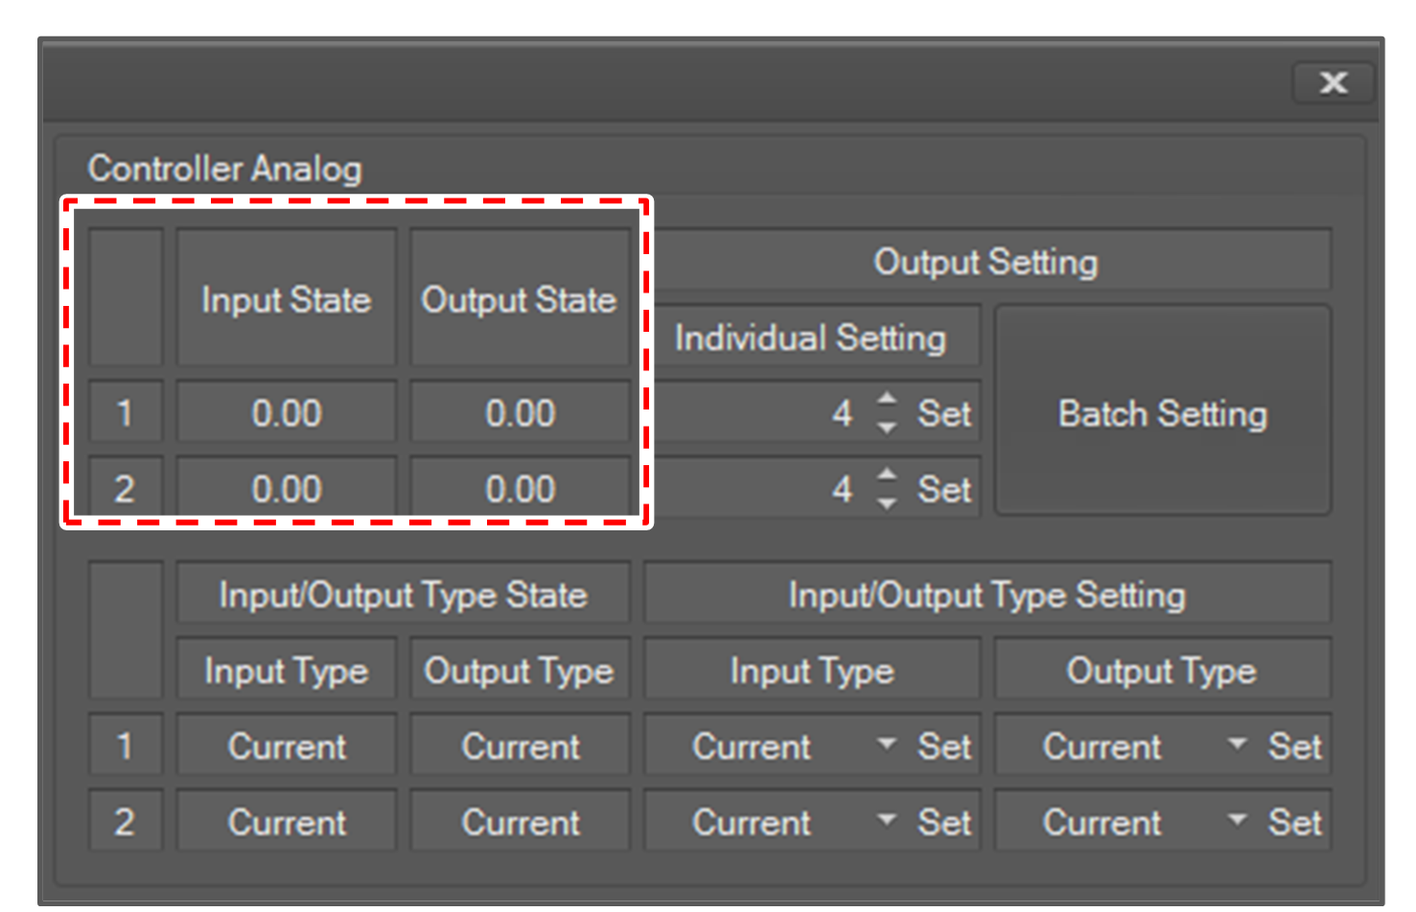Select channel 1 Input State value cell

coord(286,413)
